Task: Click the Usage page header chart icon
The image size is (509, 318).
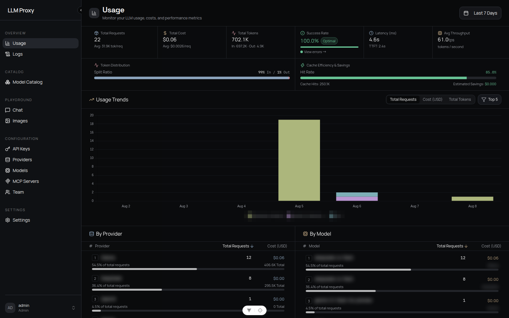Action: (94, 13)
